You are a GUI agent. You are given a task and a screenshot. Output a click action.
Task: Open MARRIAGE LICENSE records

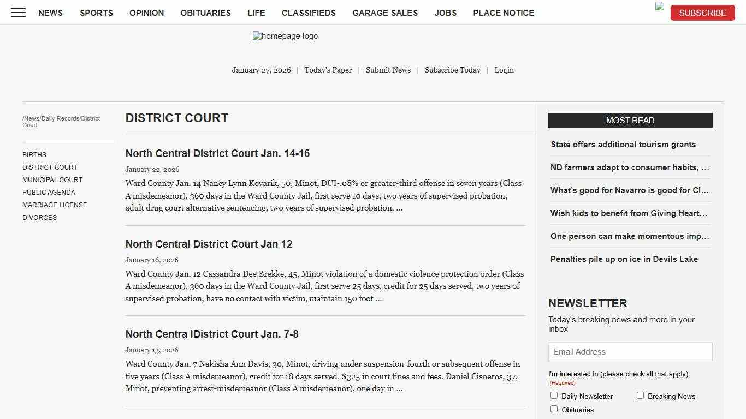55,205
